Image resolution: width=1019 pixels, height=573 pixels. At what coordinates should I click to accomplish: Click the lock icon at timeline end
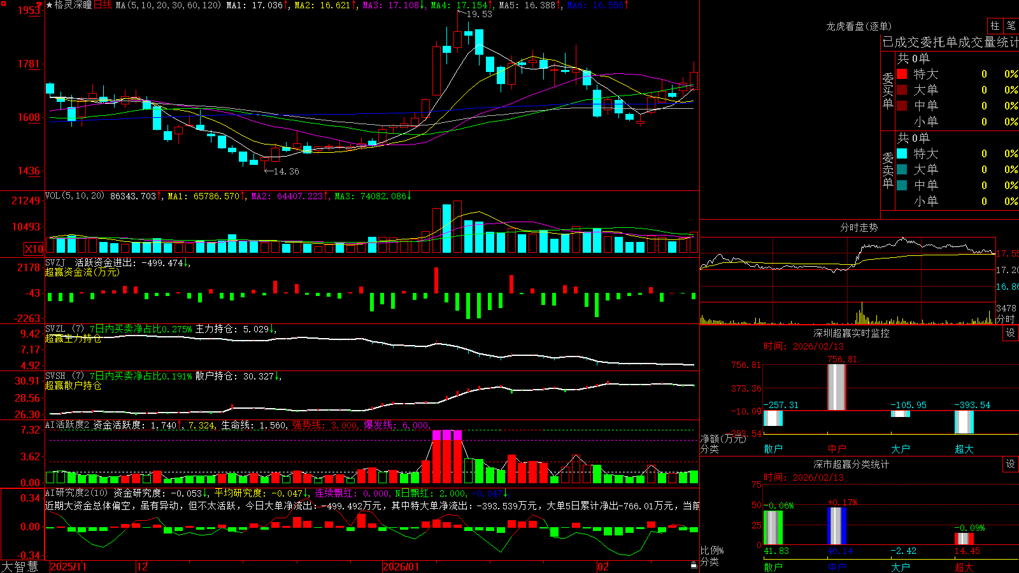click(694, 565)
